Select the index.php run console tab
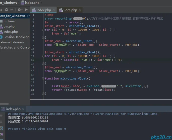Image resolution: width=172 pixels, height=140 pixels. tap(13, 109)
